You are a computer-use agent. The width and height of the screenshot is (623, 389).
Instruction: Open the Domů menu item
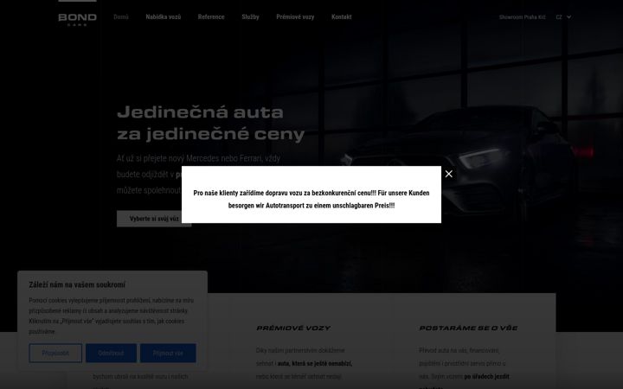pyautogui.click(x=121, y=17)
